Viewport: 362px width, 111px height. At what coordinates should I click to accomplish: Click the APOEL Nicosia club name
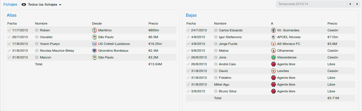(289, 37)
